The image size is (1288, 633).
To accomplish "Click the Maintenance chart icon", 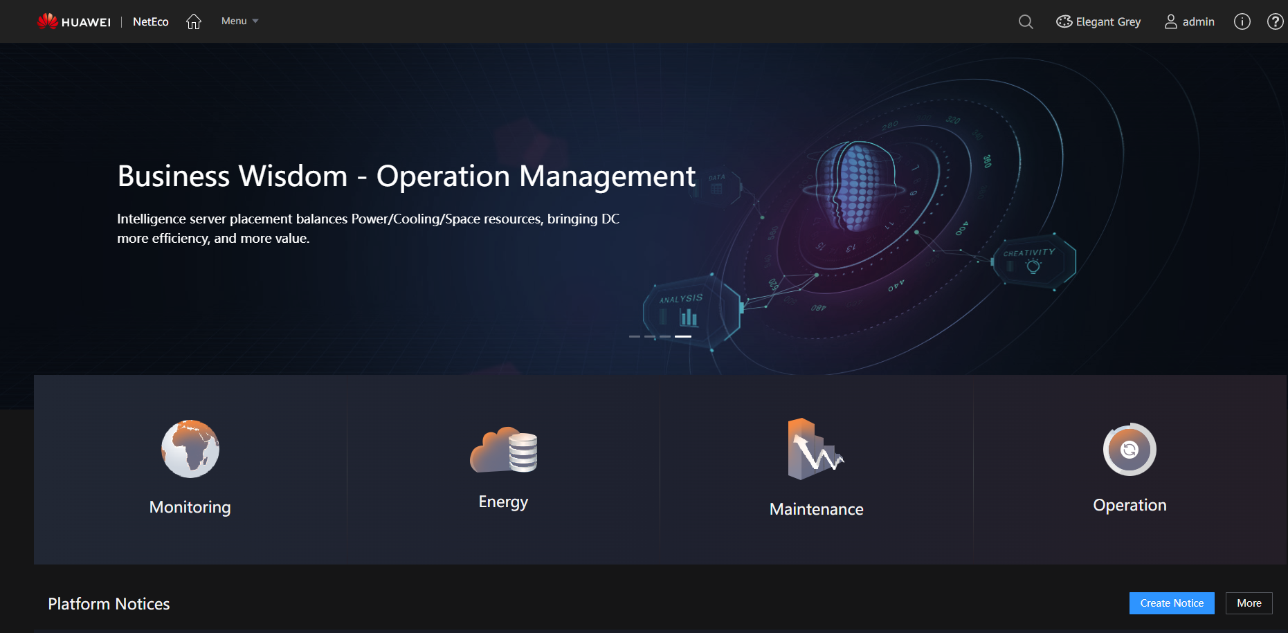I will pyautogui.click(x=815, y=450).
